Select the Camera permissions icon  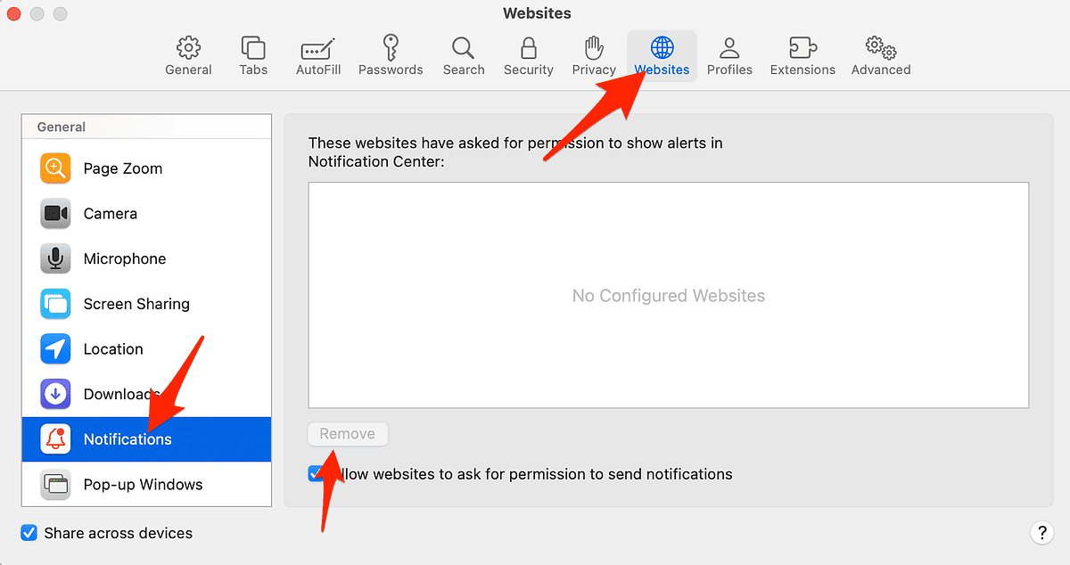(x=55, y=213)
